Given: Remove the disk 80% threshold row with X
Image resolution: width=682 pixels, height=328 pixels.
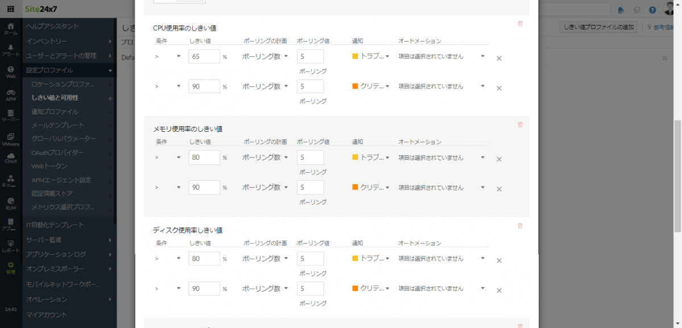Looking at the screenshot, I should tap(499, 260).
